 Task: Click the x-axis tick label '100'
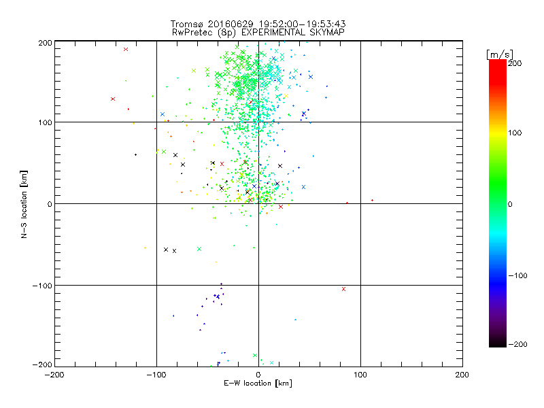[x=360, y=375]
